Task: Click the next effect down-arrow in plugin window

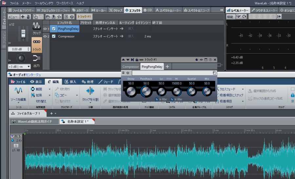Action: tap(128, 60)
